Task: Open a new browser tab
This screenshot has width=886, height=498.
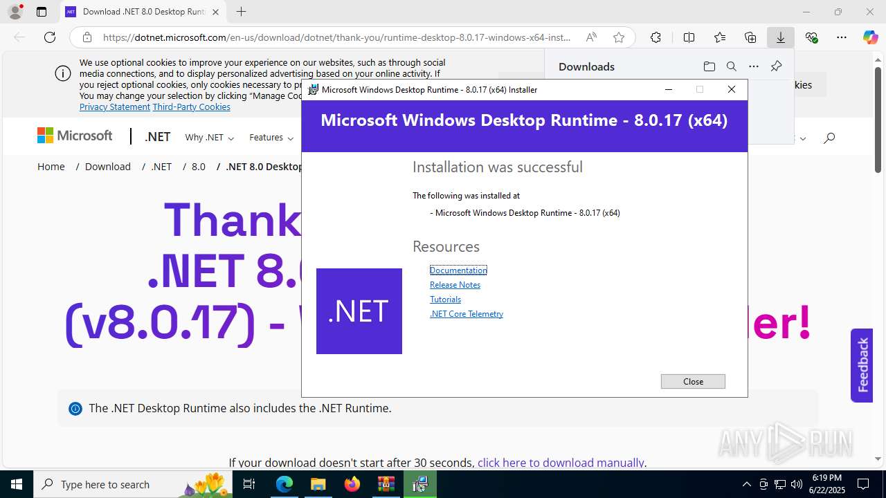Action: coord(241,12)
